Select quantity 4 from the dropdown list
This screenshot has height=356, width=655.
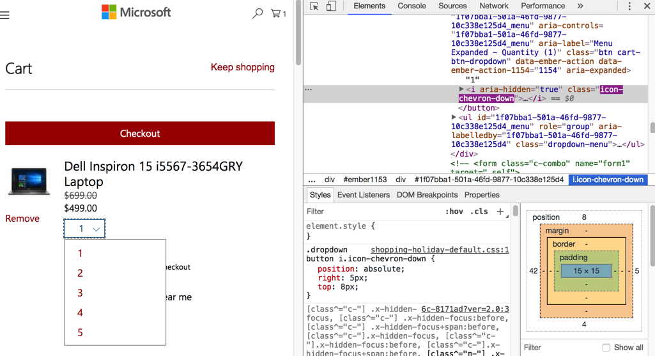(x=80, y=313)
